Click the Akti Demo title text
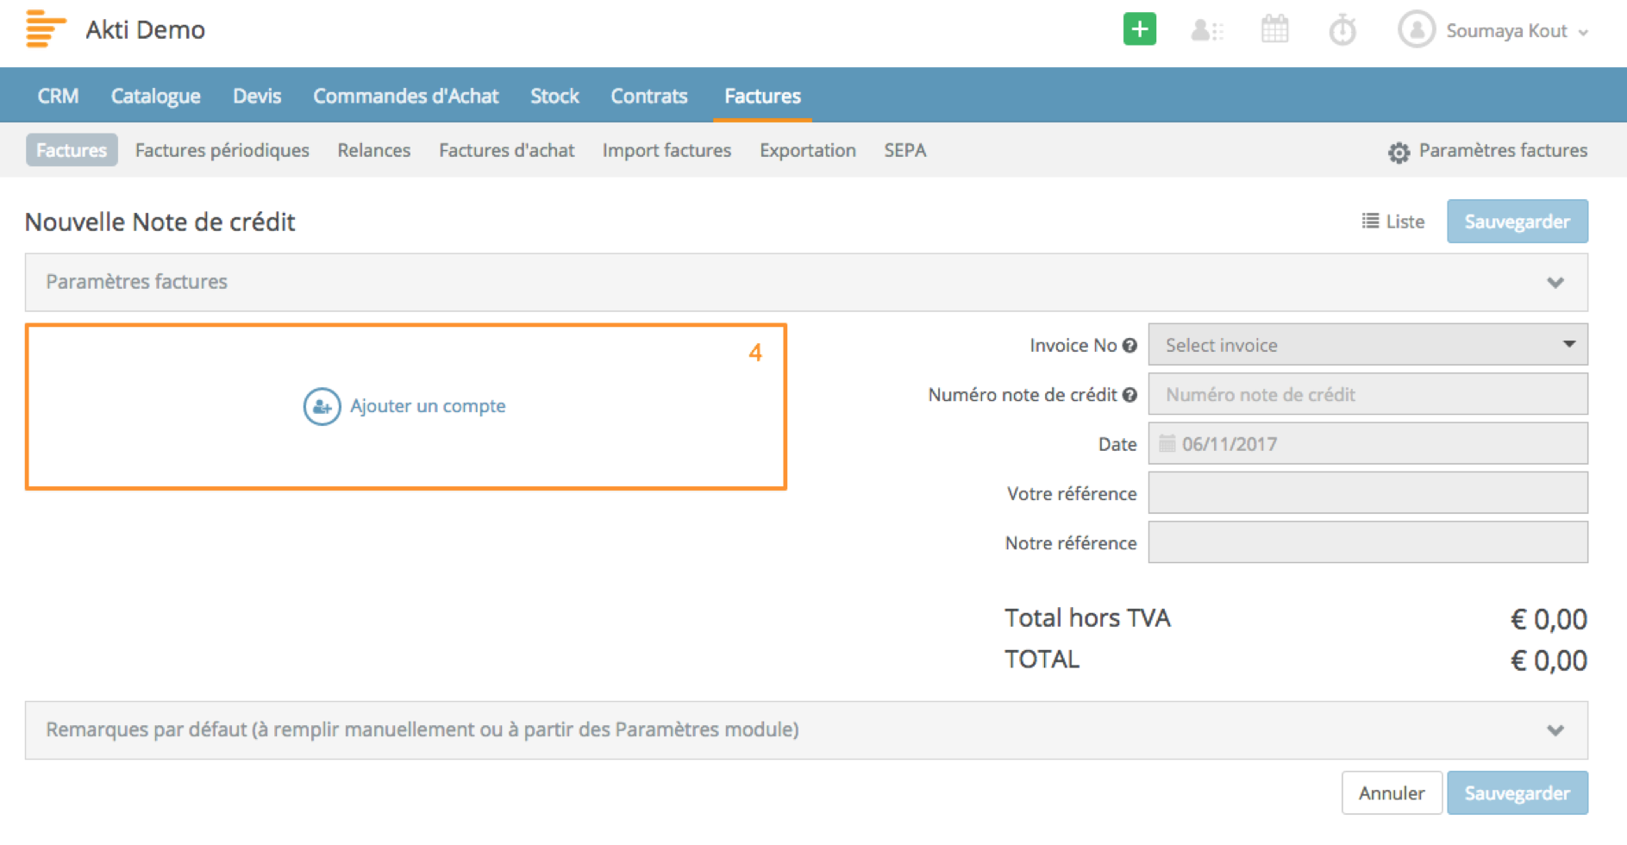The height and width of the screenshot is (845, 1627). pos(145,30)
